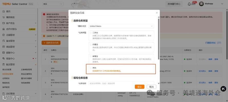This screenshot has width=228, height=102.
Task: Click the 账户资金 wallet icon
Action: click(4, 23)
